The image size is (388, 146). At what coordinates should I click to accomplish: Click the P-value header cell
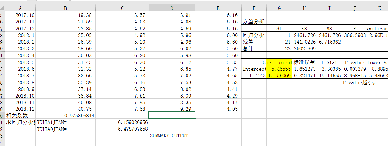pyautogui.click(x=354, y=62)
